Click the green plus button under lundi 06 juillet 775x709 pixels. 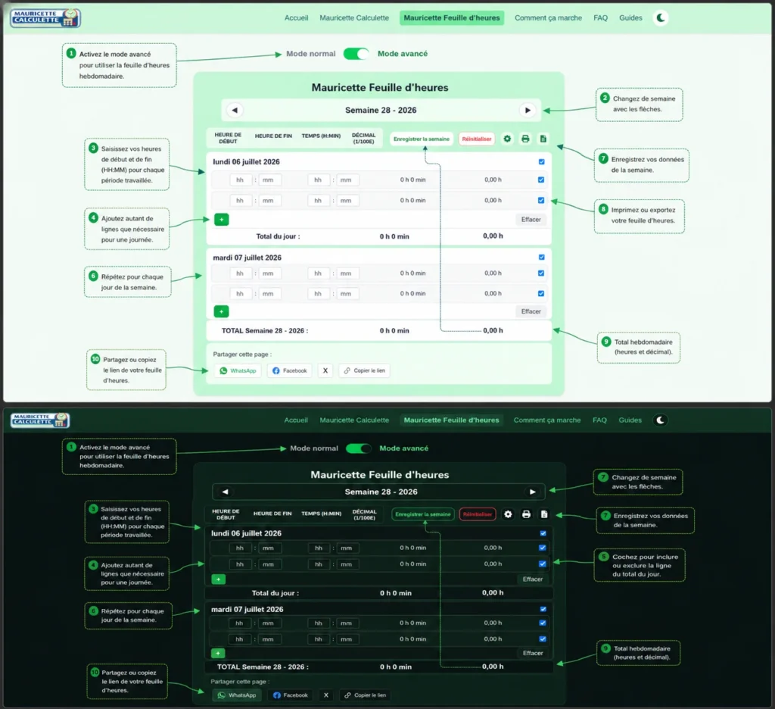[x=222, y=219]
